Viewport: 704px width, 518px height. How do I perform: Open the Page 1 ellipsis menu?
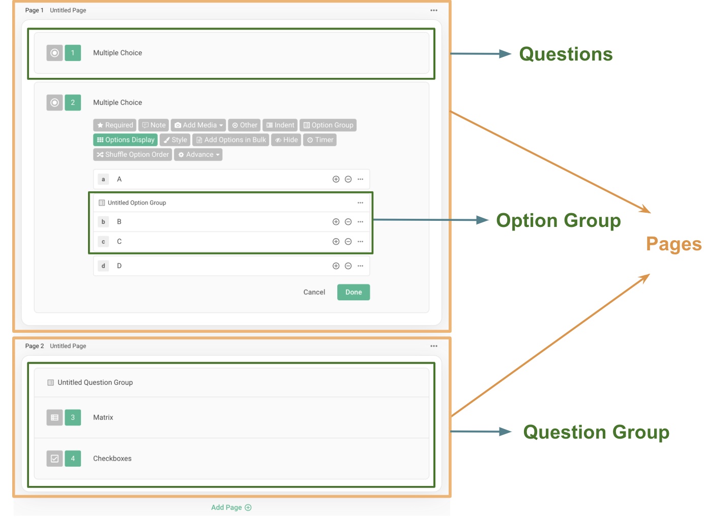(434, 10)
